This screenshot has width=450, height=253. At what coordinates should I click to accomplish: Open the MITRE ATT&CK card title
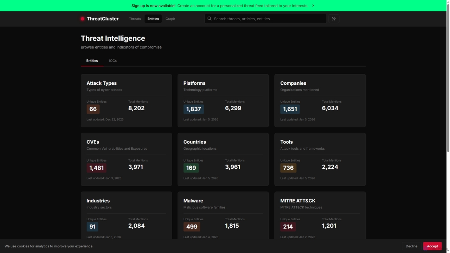point(298,201)
